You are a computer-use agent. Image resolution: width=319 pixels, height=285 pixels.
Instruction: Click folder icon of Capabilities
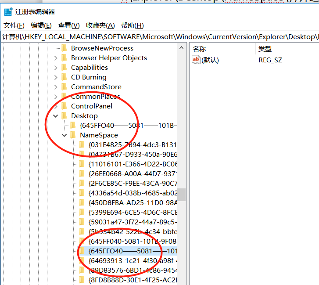(64, 67)
